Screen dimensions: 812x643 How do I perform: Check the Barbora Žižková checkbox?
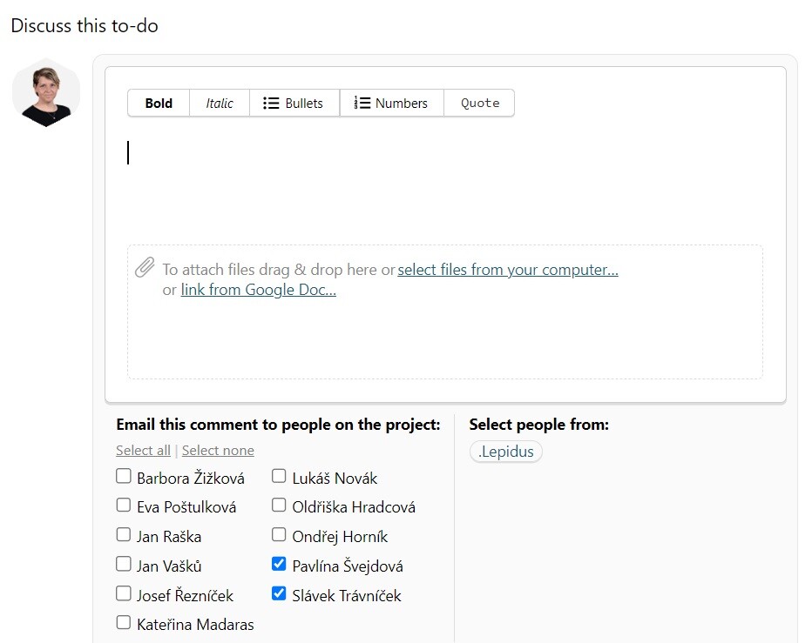point(124,477)
